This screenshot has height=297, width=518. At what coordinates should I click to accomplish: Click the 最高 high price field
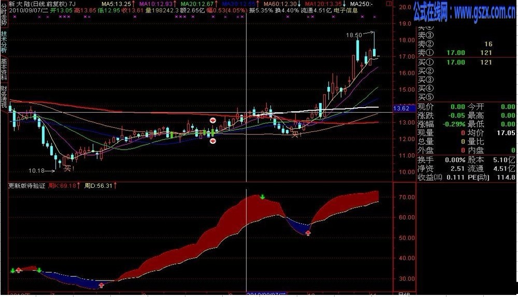coord(492,115)
